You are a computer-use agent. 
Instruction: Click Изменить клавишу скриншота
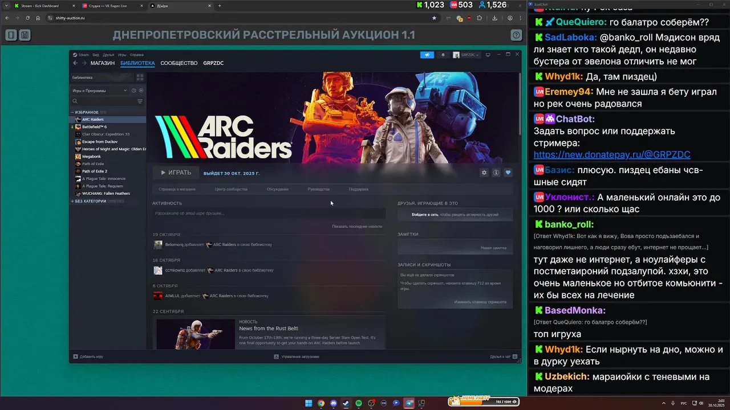[480, 302]
